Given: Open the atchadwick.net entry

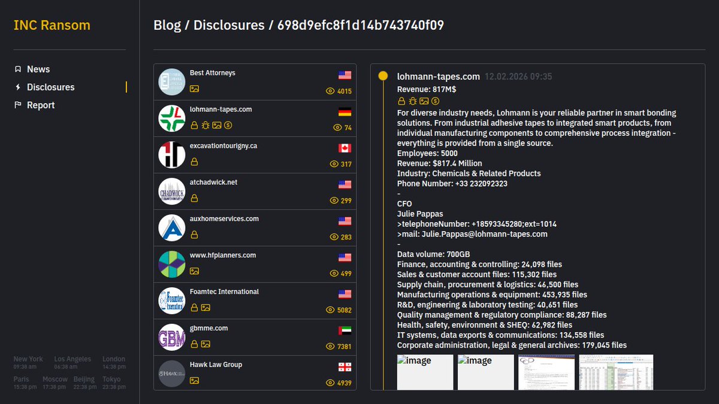Looking at the screenshot, I should click(255, 192).
